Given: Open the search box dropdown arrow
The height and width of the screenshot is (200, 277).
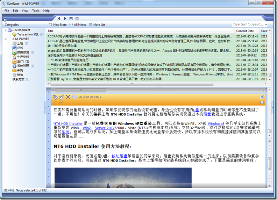Looking at the screenshot, I should click(266, 24).
